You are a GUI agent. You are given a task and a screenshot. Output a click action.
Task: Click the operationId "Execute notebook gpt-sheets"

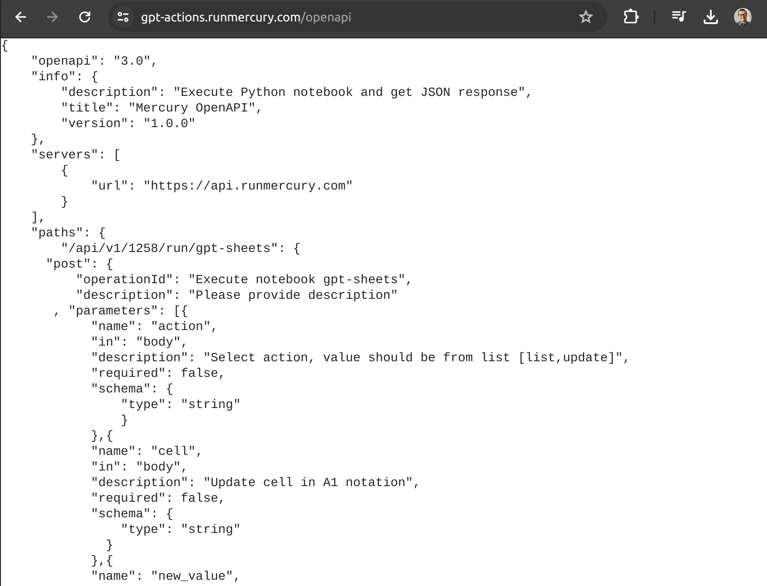click(x=299, y=279)
